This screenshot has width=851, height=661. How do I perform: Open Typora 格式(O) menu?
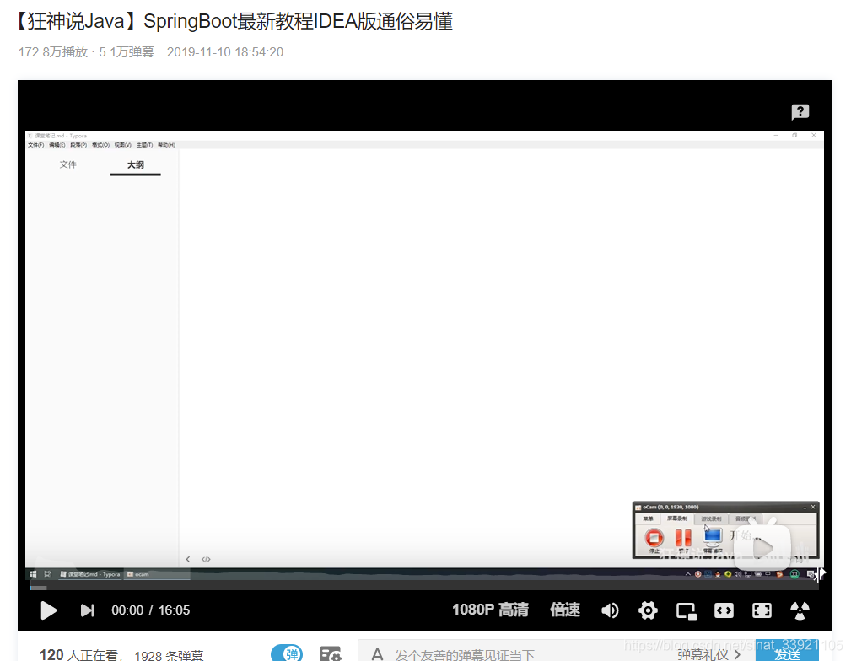tap(100, 145)
